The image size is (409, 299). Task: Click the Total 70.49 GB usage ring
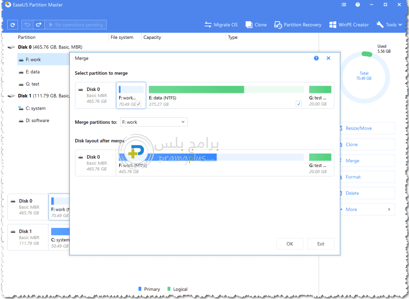(364, 77)
